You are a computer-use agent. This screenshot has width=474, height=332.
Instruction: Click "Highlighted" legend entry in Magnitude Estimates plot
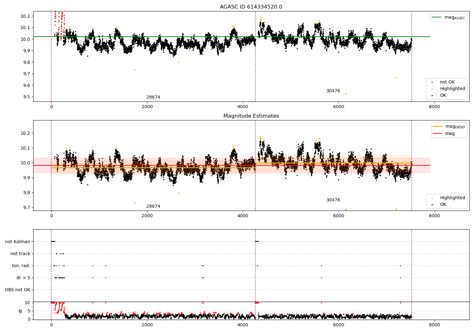coord(449,198)
